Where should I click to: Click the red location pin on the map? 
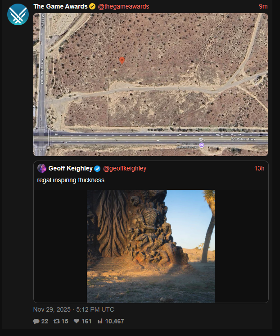coord(122,60)
